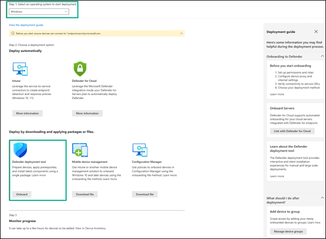Download file for Configuration Manager

(144, 194)
